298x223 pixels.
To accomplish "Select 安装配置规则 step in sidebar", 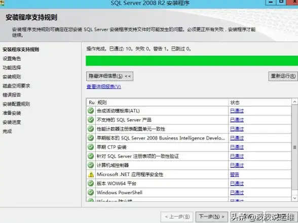I will pyautogui.click(x=16, y=104).
